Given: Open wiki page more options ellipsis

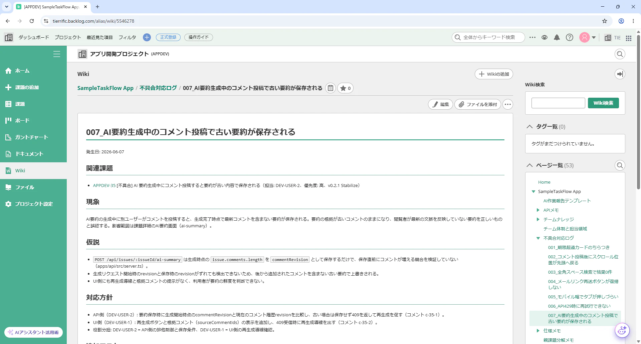Looking at the screenshot, I should click(x=508, y=104).
